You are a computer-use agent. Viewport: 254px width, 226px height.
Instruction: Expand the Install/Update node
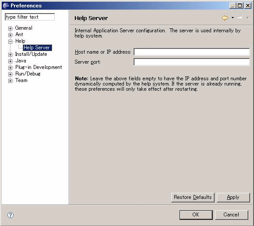10,55
